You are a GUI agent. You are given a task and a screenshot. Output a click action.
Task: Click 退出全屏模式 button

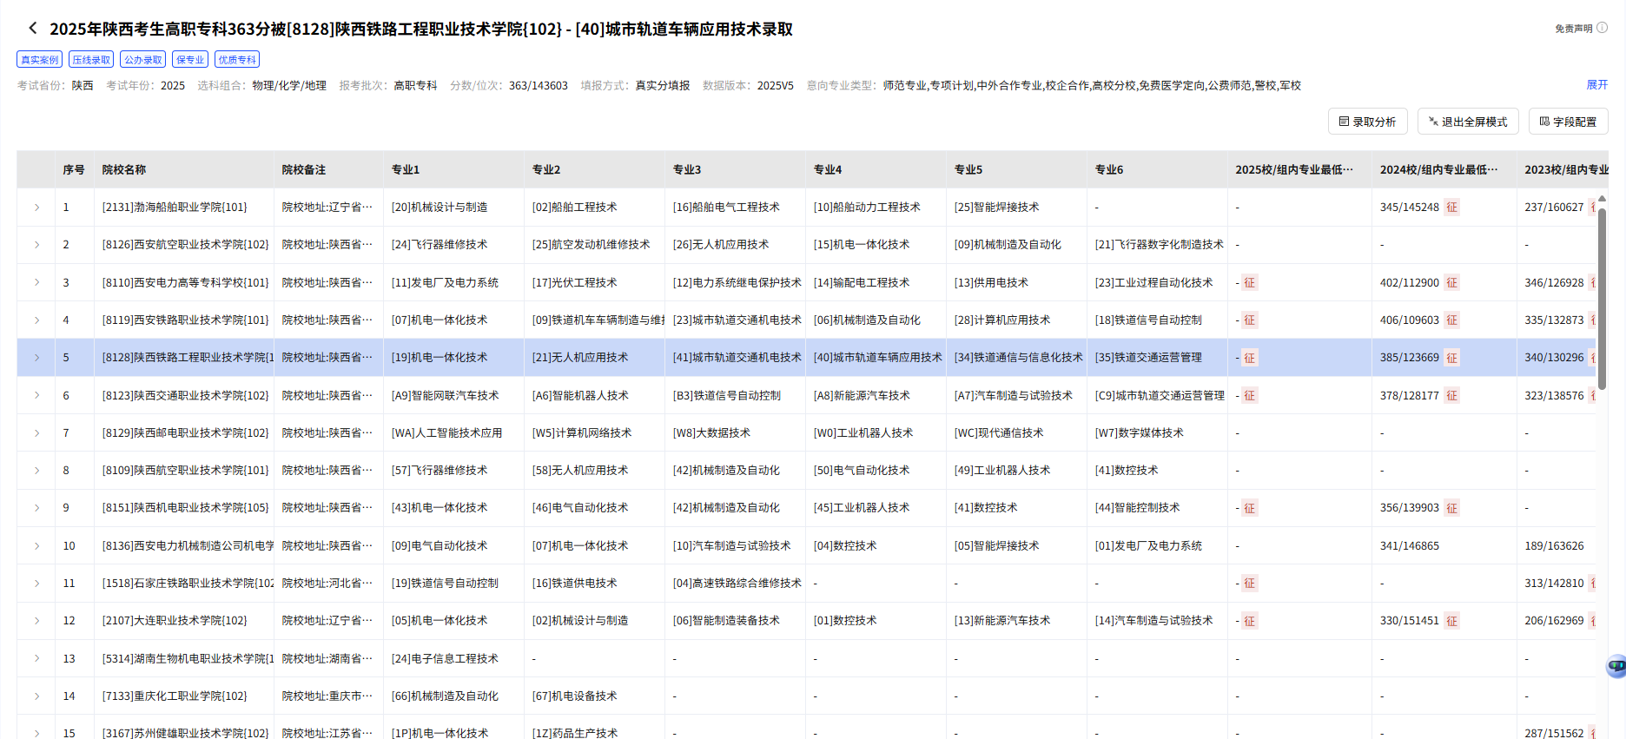coord(1468,122)
